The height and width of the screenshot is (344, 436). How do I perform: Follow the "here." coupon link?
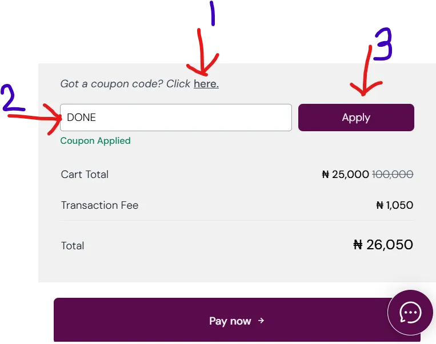206,84
